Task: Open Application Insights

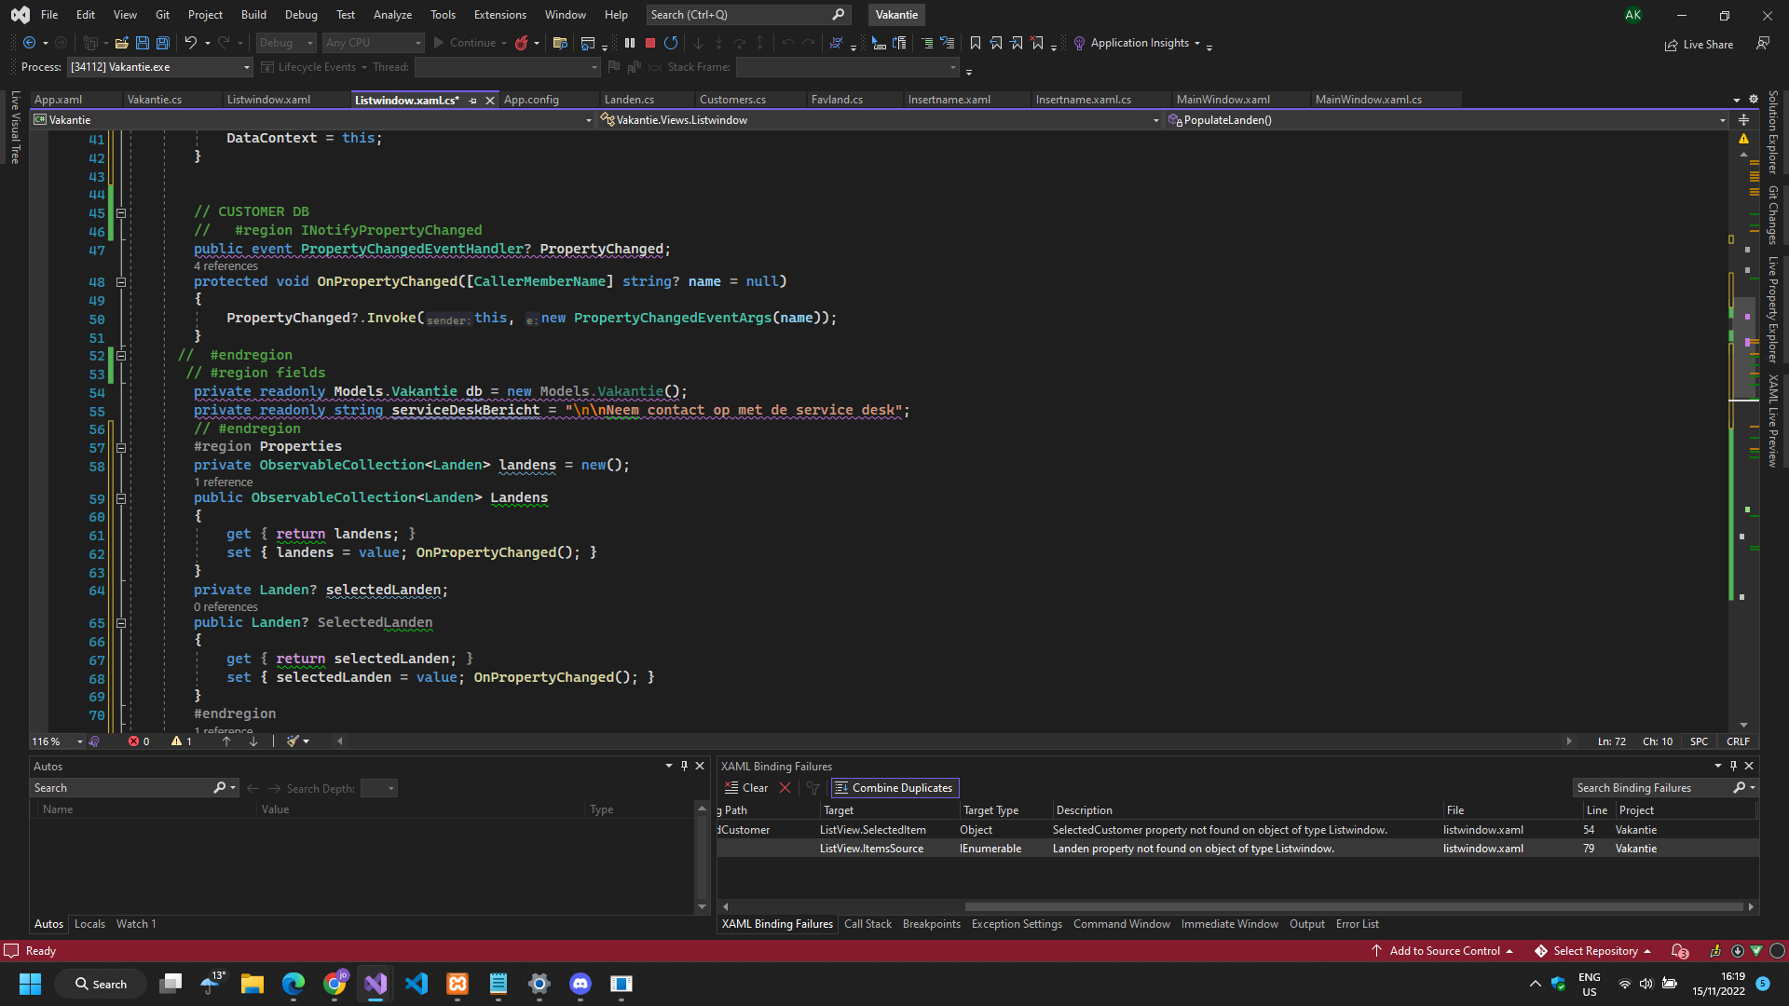Action: tap(1139, 43)
